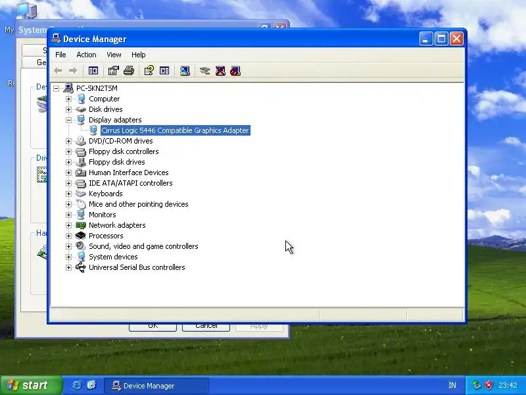
Task: Click the Keyboards category icon
Action: pos(81,194)
